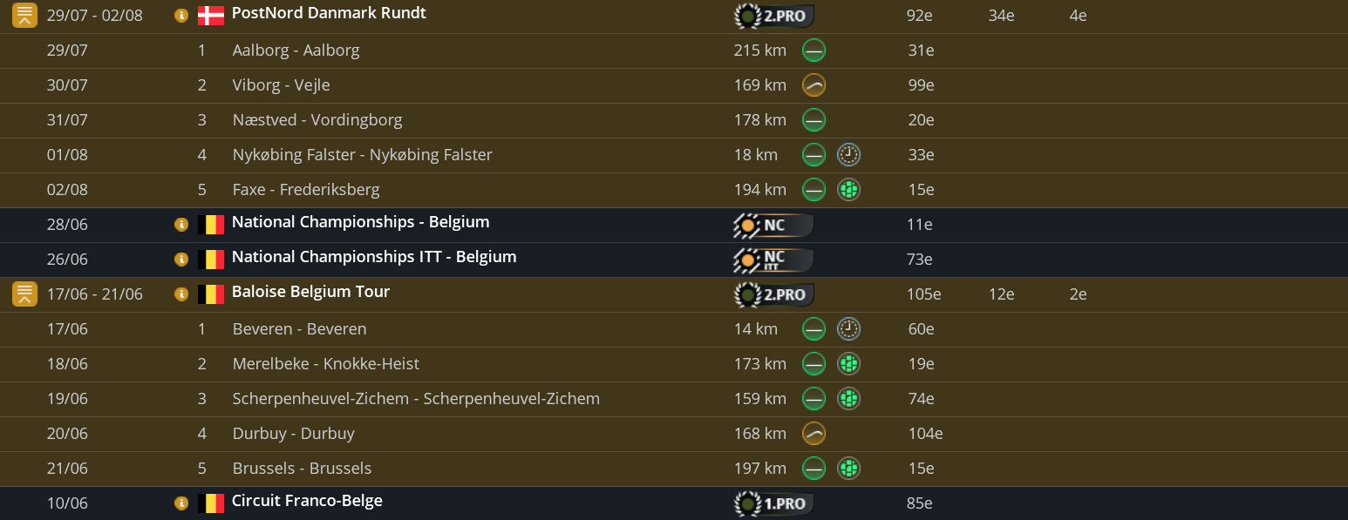Click hilly profile icon for Durbuy stage

click(x=814, y=434)
